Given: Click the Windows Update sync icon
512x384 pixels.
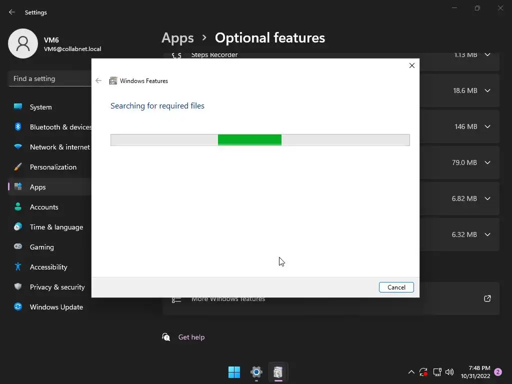Looking at the screenshot, I should (x=18, y=306).
